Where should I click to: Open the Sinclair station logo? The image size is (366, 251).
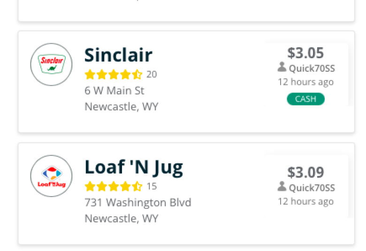point(51,64)
